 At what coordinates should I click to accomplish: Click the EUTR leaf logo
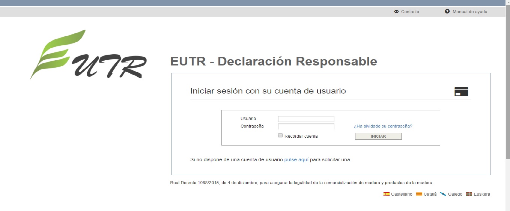click(x=89, y=55)
